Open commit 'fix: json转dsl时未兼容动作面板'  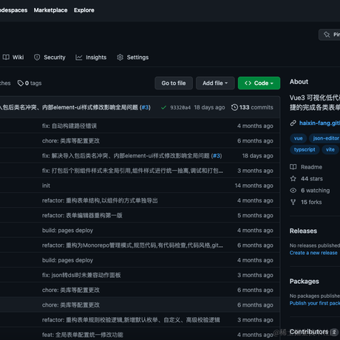pyautogui.click(x=81, y=275)
